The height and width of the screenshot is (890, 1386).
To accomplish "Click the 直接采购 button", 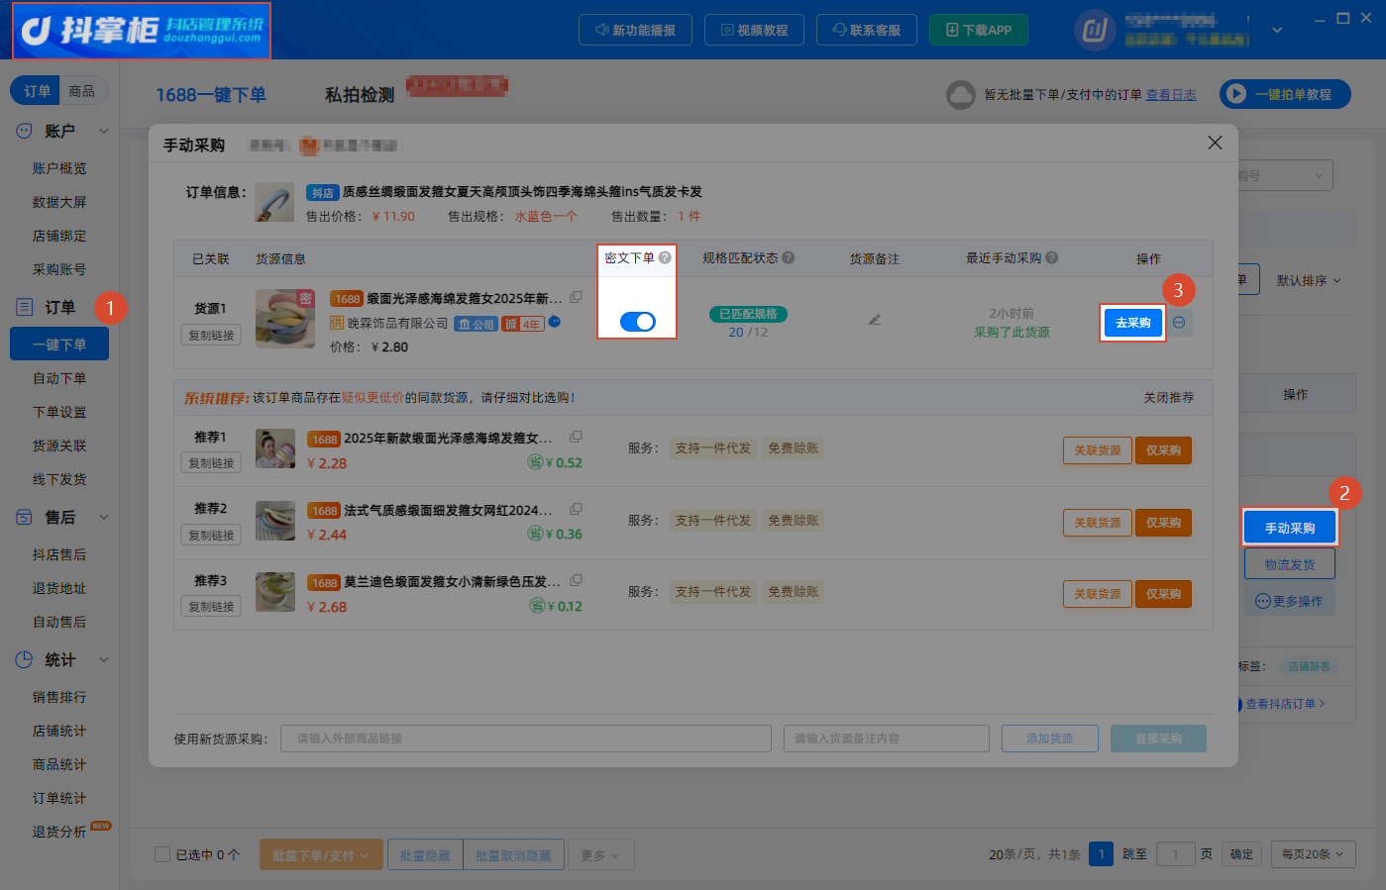I will (x=1158, y=739).
